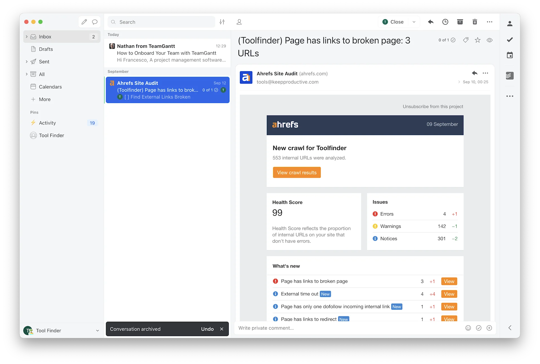The width and height of the screenshot is (540, 364).
Task: Click View crawl results button
Action: pos(297,173)
